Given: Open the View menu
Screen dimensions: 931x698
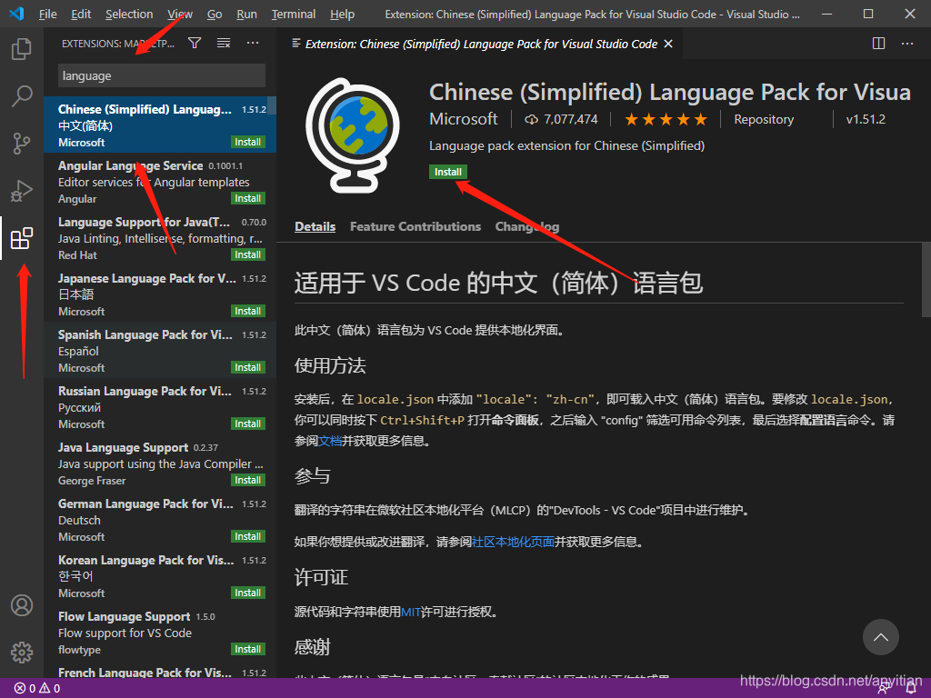Looking at the screenshot, I should pyautogui.click(x=180, y=14).
